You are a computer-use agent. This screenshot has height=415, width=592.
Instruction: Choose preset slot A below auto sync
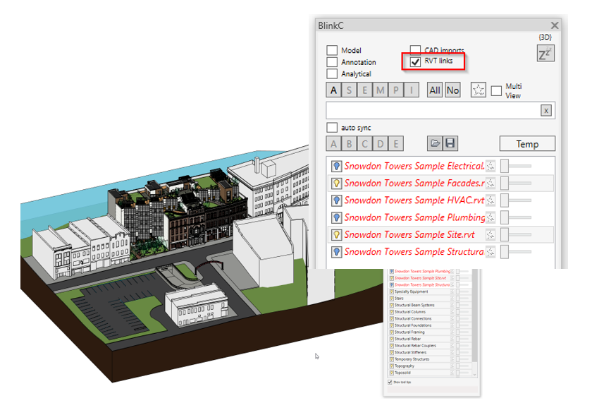[x=333, y=144]
